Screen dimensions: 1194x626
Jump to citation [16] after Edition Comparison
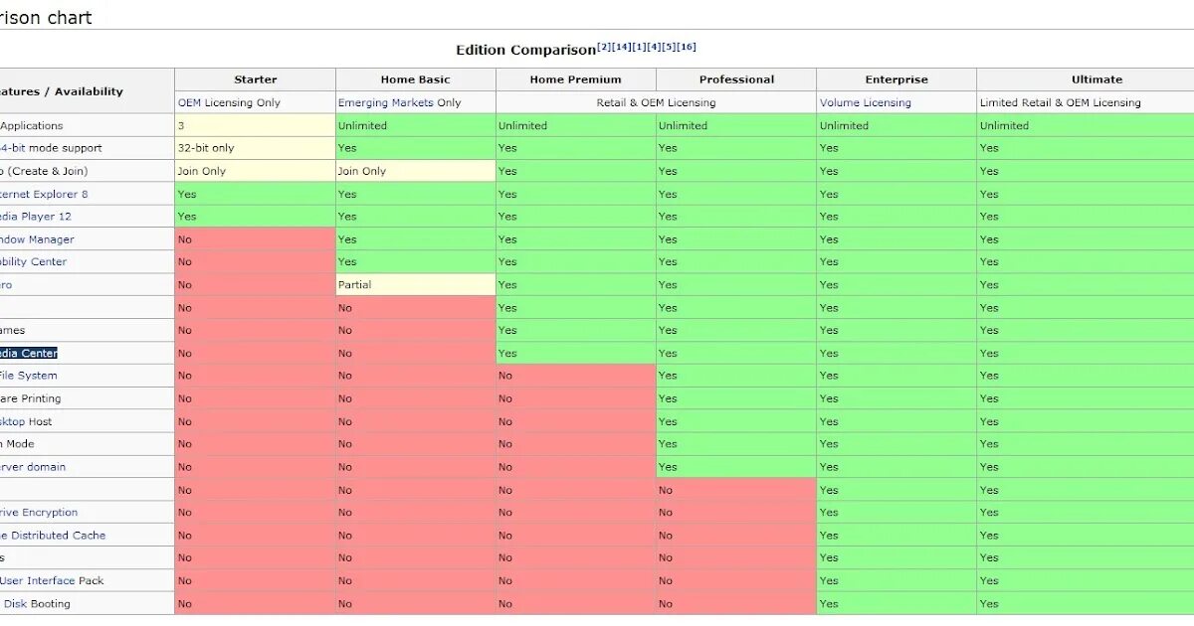pyautogui.click(x=688, y=47)
